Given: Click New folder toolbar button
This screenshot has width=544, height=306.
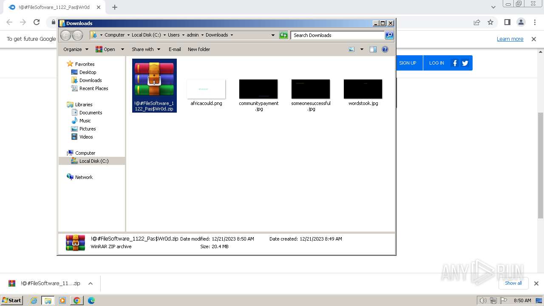Looking at the screenshot, I should pos(199,49).
